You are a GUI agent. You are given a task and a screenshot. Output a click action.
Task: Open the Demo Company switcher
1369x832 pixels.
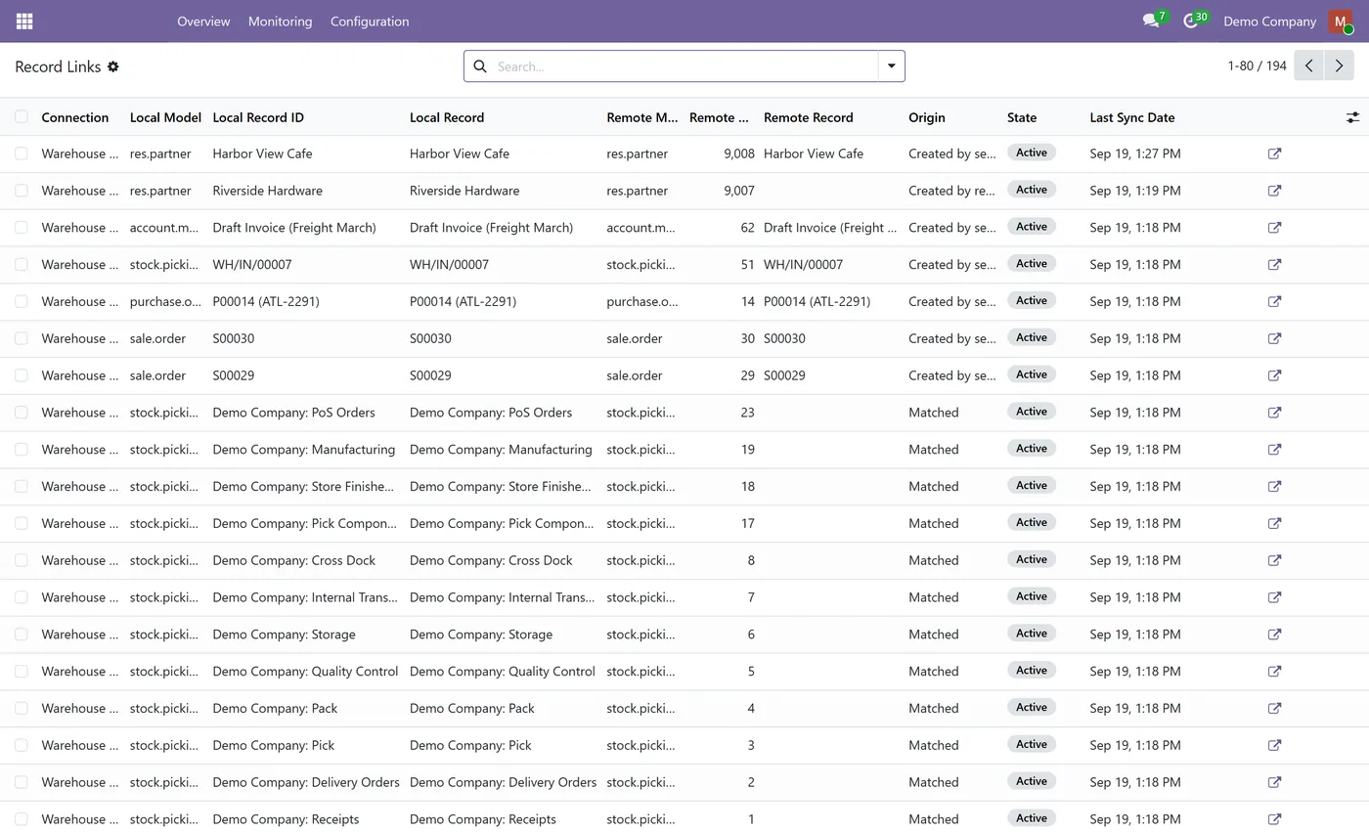(1269, 22)
